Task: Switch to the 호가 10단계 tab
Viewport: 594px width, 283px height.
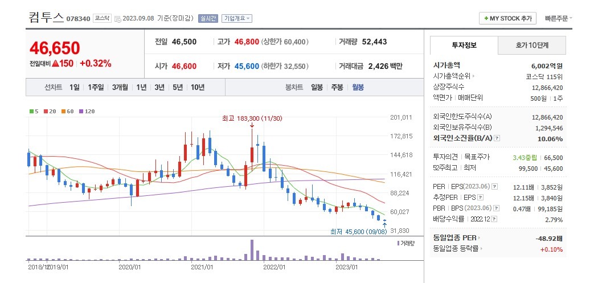Action: tap(532, 46)
